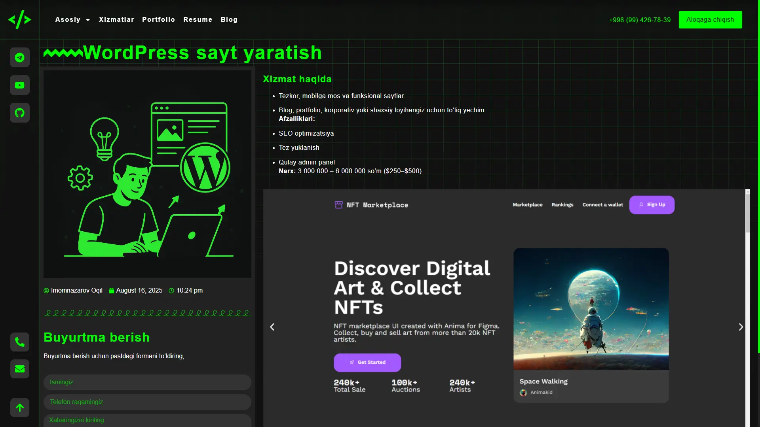
Task: Click the Ismingiz input field
Action: pyautogui.click(x=147, y=382)
